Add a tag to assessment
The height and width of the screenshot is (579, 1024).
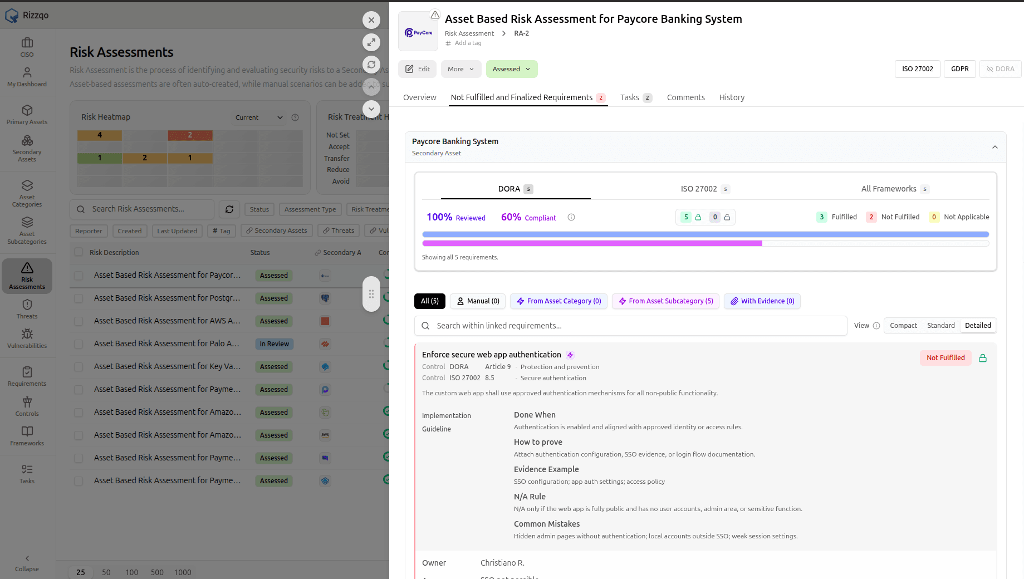tap(463, 43)
